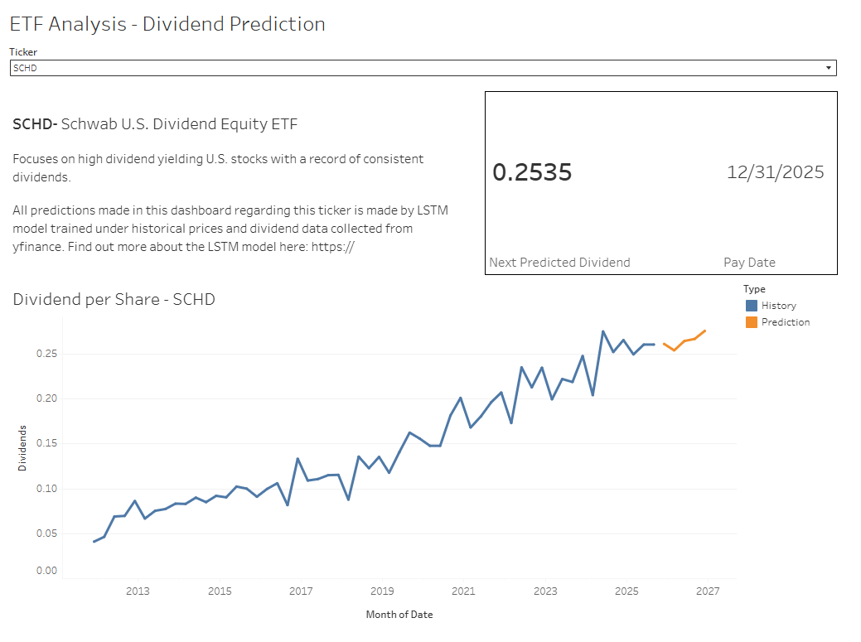Select the blue History legend swatch
Image resolution: width=861 pixels, height=642 pixels.
coord(749,305)
